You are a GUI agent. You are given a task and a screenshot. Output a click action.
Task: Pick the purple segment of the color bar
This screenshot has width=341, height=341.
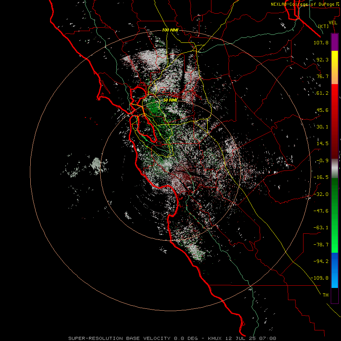(335, 42)
